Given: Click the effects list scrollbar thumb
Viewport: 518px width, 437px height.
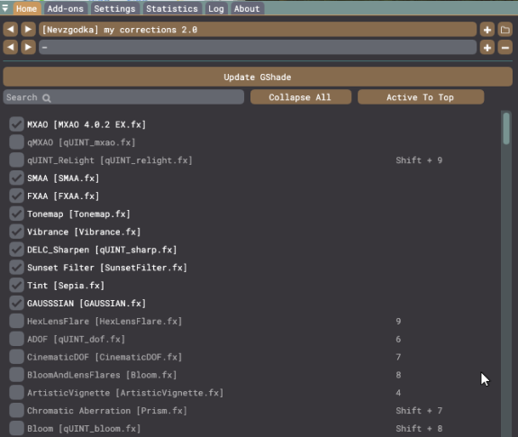Looking at the screenshot, I should tap(506, 129).
